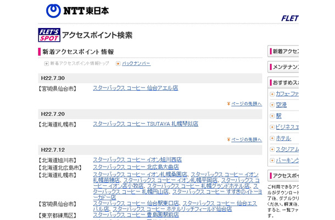
Task: Open スターバックス コーヒー ホテルリッチフィールド仙台店 link
Action: tap(172, 209)
